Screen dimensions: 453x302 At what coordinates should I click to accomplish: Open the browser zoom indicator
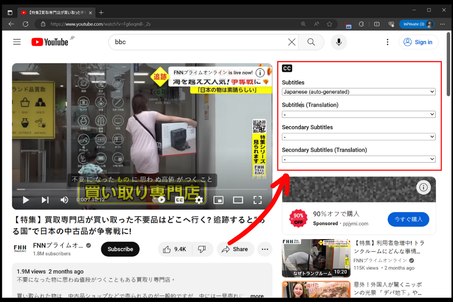point(303,24)
